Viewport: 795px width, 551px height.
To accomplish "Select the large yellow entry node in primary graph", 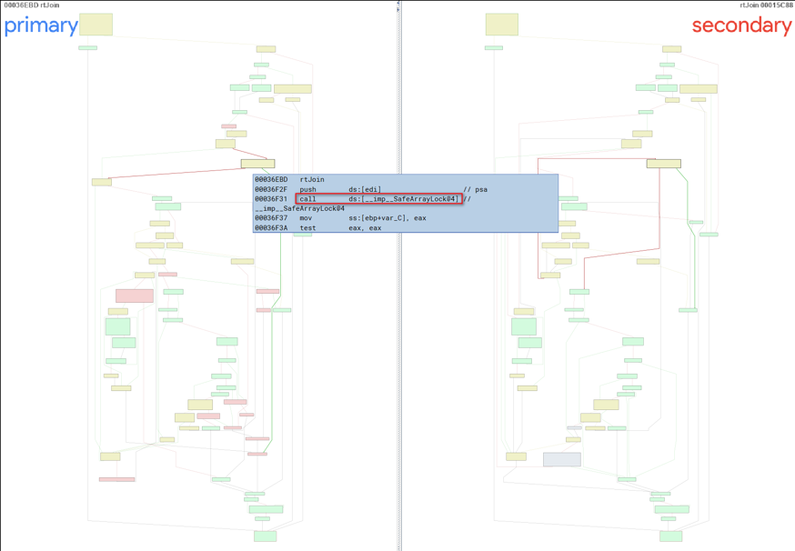I will (x=96, y=25).
